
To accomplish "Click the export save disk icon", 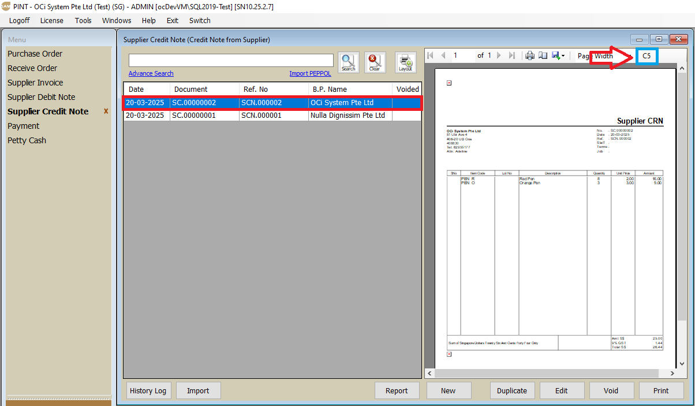I will 555,55.
